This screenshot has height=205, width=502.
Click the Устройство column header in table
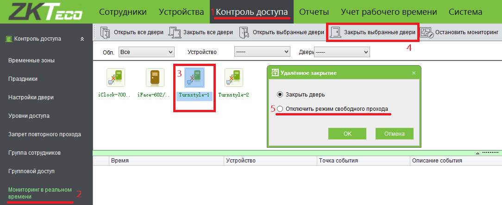coord(270,161)
